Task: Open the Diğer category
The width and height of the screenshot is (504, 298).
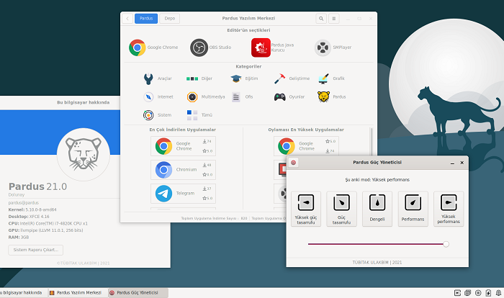Action: click(199, 78)
